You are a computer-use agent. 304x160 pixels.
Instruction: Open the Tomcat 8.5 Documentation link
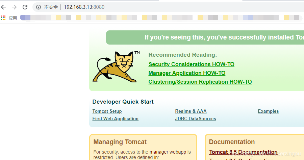[x=243, y=152]
